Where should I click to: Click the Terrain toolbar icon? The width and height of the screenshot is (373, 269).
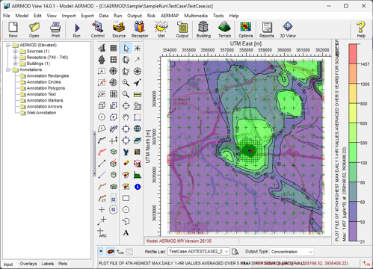pyautogui.click(x=224, y=30)
